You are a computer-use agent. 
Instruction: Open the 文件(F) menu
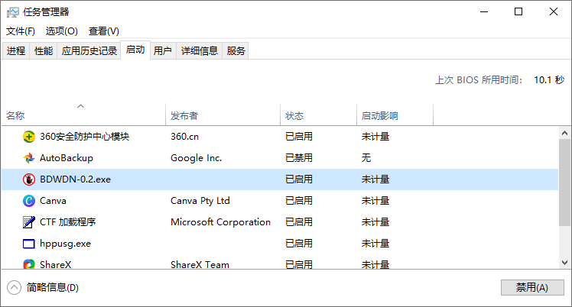click(21, 31)
